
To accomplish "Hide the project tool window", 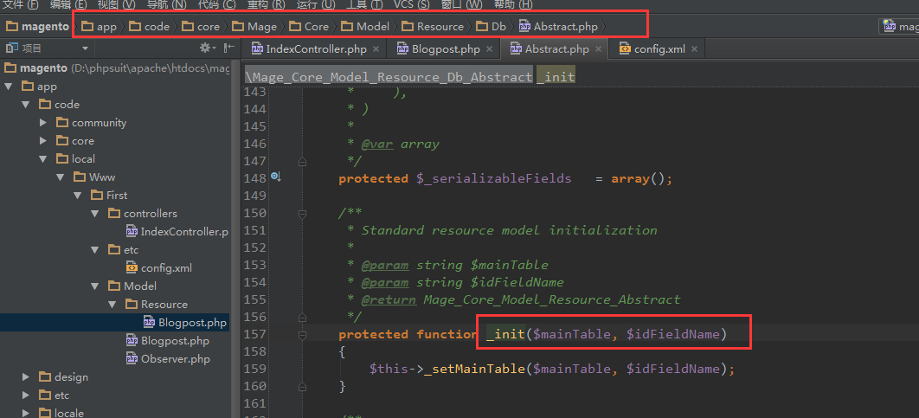I will 229,48.
